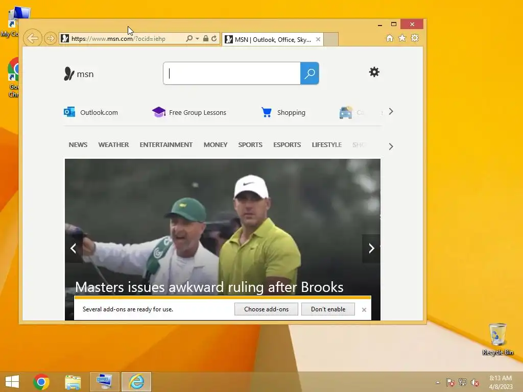Open IE Tools gear menu

pyautogui.click(x=415, y=38)
